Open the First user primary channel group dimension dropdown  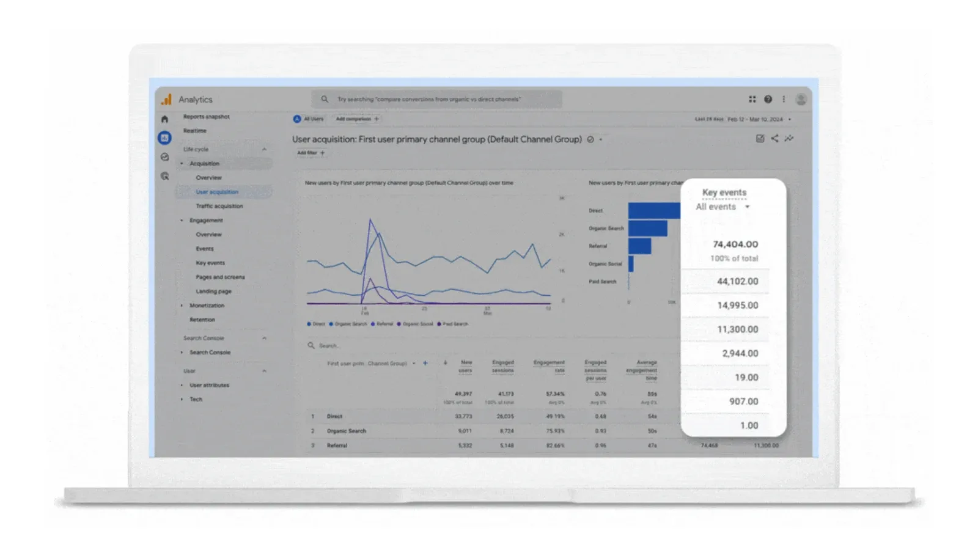click(371, 363)
